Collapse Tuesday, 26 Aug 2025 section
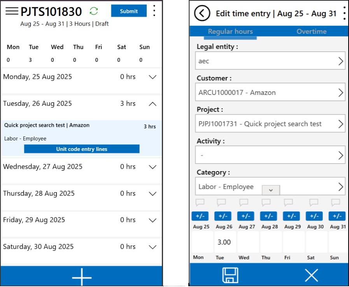The image size is (349, 287). (153, 104)
